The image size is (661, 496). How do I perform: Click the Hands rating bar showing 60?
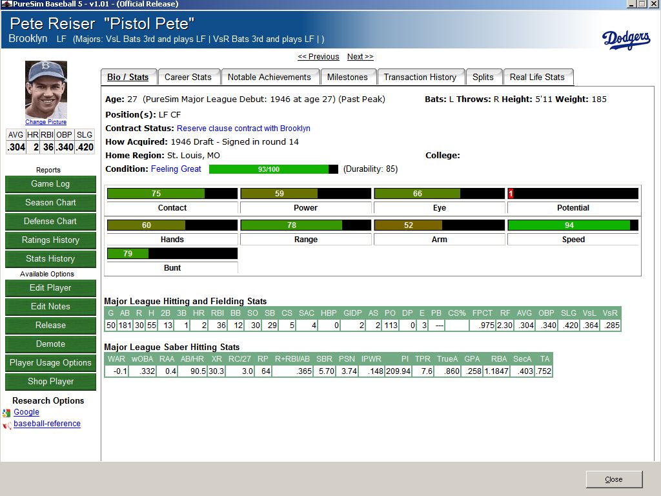[x=172, y=225]
